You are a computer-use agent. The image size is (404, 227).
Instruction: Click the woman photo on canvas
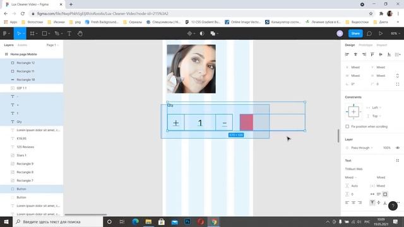point(191,69)
